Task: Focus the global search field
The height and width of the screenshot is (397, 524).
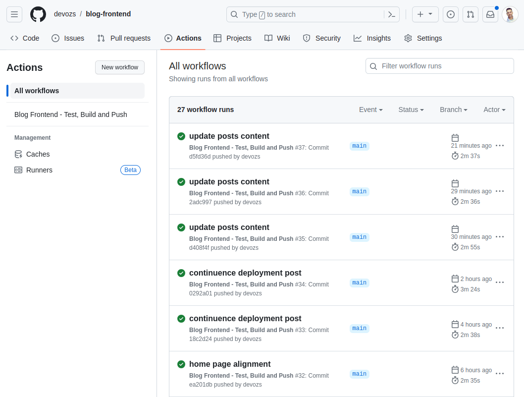Action: coord(313,14)
